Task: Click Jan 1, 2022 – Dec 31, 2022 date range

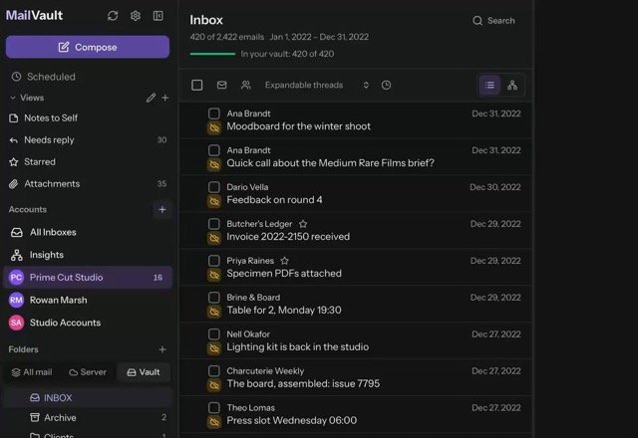Action: point(319,37)
